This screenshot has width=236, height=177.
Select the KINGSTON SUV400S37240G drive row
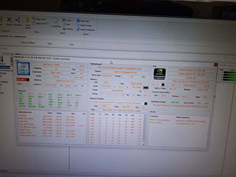tap(191, 121)
